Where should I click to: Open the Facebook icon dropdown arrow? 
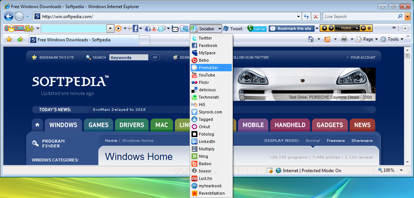pyautogui.click(x=141, y=28)
